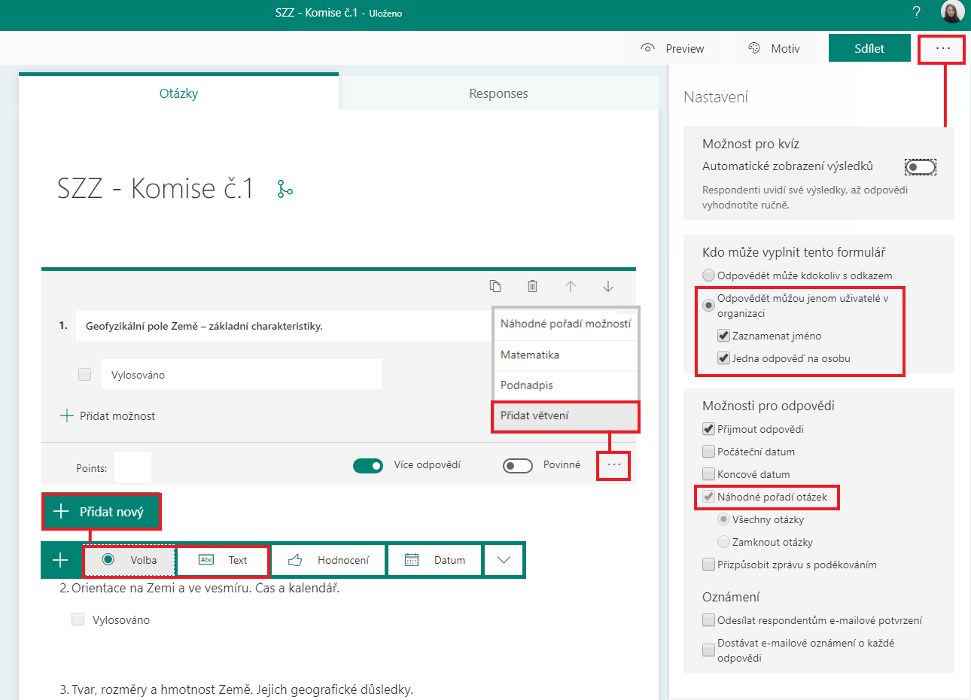The image size is (971, 700).
Task: Open the more options ellipsis beside Sdílet
Action: pos(942,48)
